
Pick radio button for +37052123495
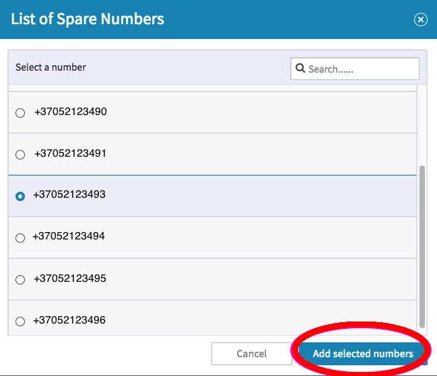click(20, 279)
